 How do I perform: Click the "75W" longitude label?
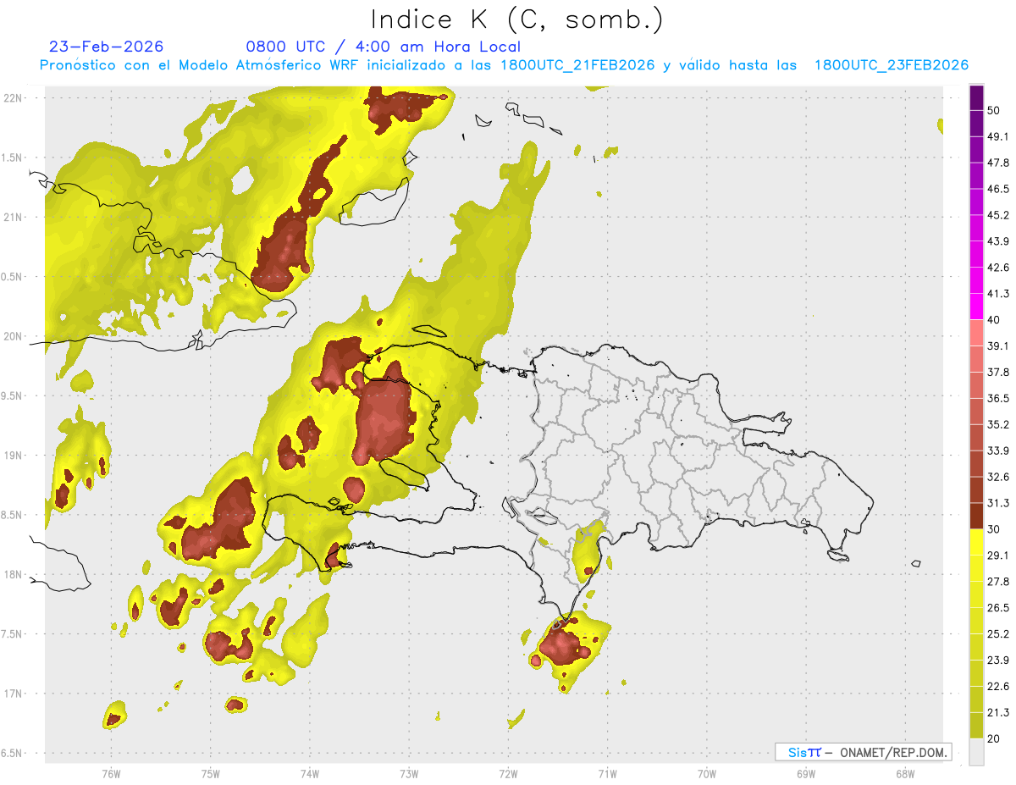210,774
